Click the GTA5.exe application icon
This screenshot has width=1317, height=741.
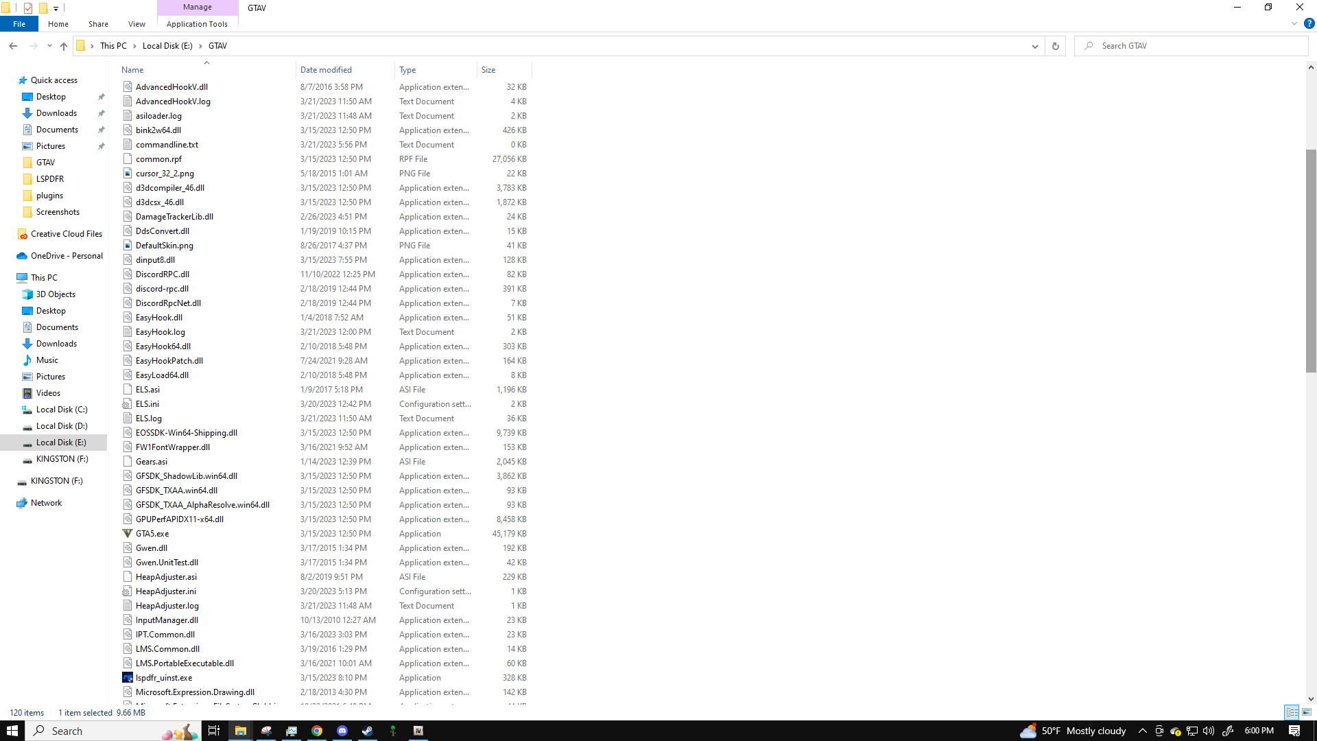coord(128,534)
